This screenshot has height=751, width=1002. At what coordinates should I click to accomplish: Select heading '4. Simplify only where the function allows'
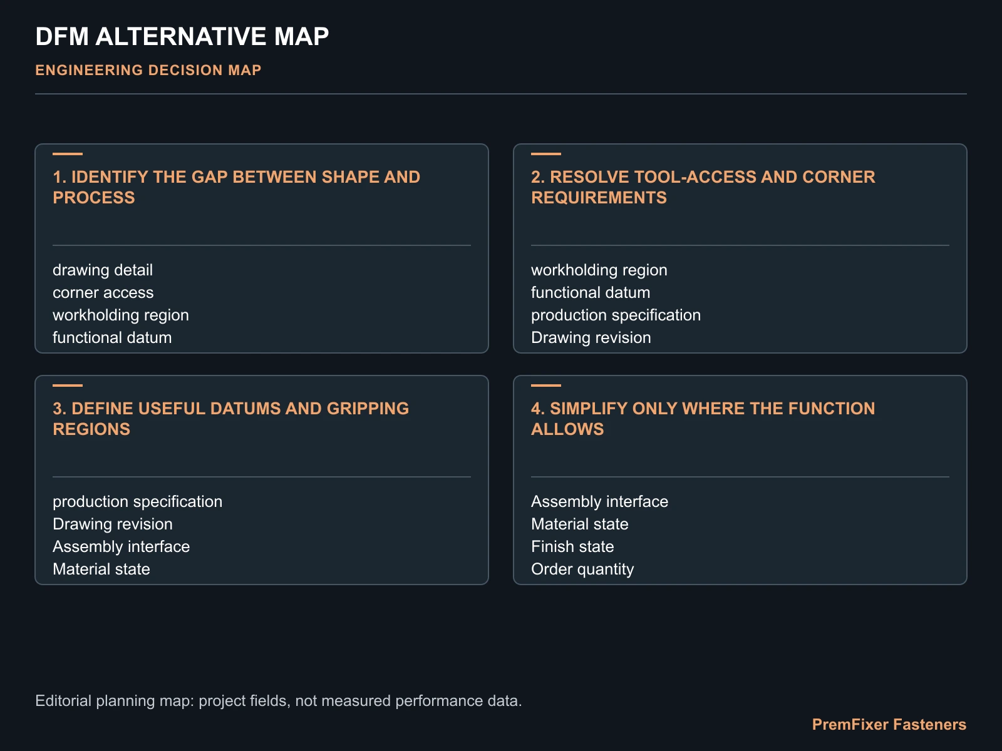coord(703,419)
